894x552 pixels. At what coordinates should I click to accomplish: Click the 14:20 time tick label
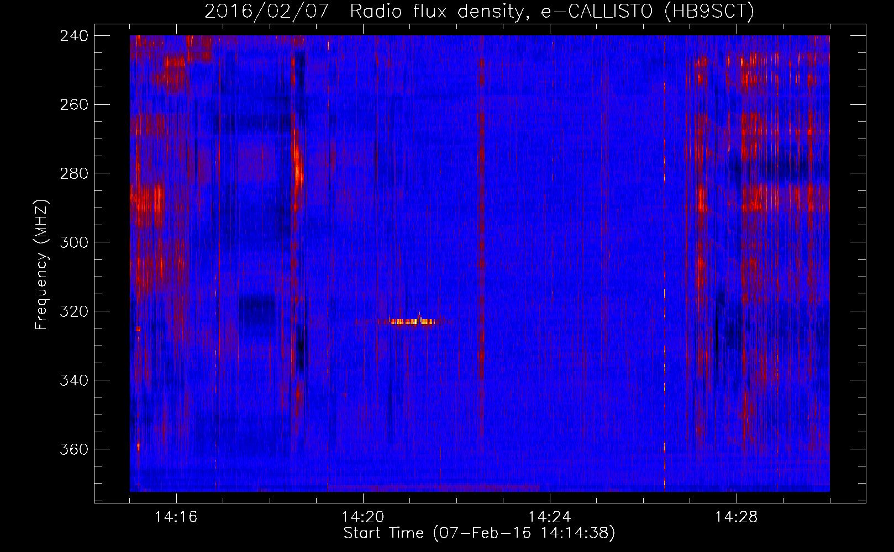click(x=363, y=517)
